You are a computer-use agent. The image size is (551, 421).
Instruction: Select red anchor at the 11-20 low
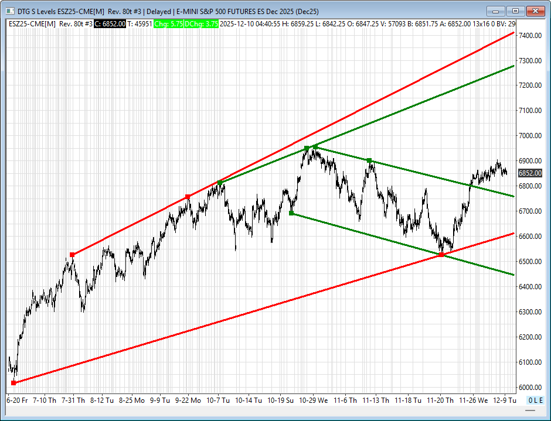point(441,254)
